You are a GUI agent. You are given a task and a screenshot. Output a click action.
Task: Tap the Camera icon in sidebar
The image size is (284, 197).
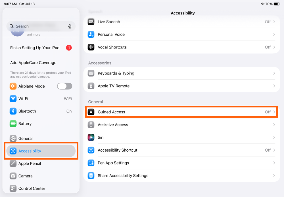tap(13, 176)
